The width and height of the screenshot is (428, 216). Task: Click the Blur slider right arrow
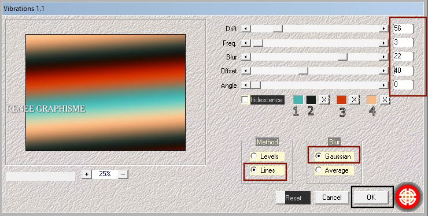pos(384,57)
